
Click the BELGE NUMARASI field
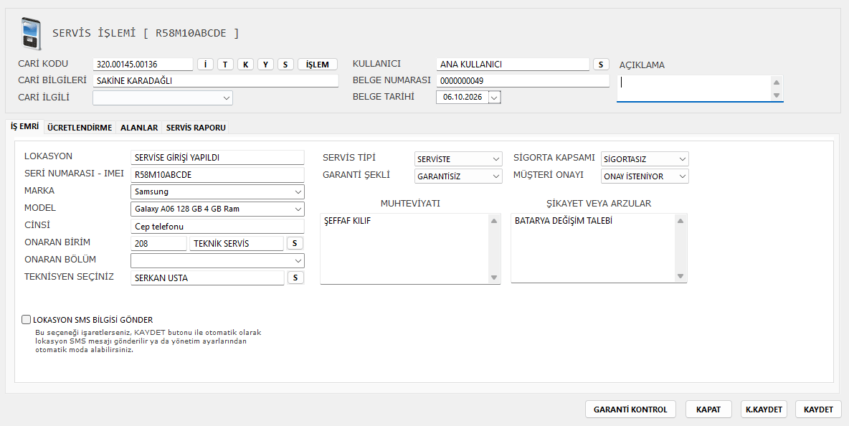(523, 80)
